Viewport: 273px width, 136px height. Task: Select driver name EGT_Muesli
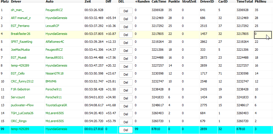tap(19, 58)
